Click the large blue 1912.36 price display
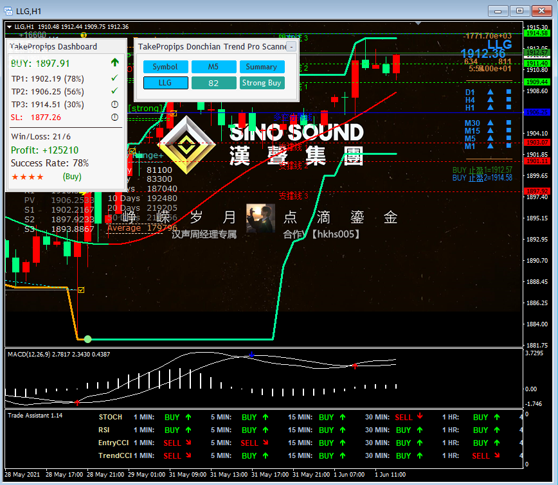Viewport: 558px width, 485px height. [x=483, y=54]
